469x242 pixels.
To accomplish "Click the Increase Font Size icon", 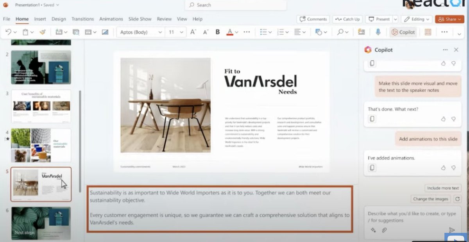I will coord(193,32).
